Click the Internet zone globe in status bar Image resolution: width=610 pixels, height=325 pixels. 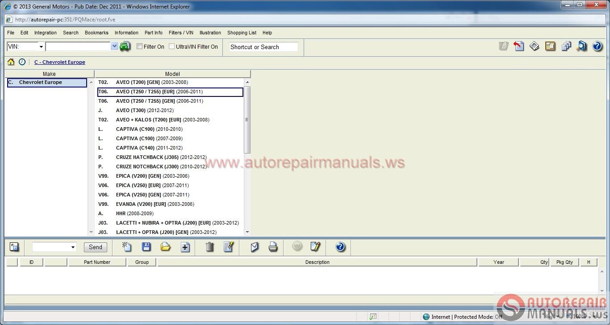click(x=426, y=317)
